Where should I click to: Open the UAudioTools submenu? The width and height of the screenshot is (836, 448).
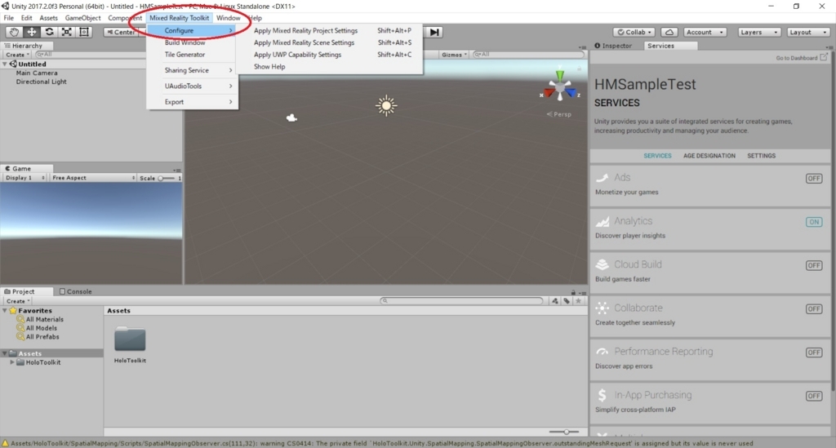click(192, 86)
